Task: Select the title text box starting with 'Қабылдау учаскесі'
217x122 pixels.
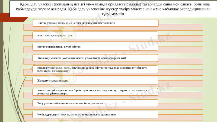Action: click(114, 9)
